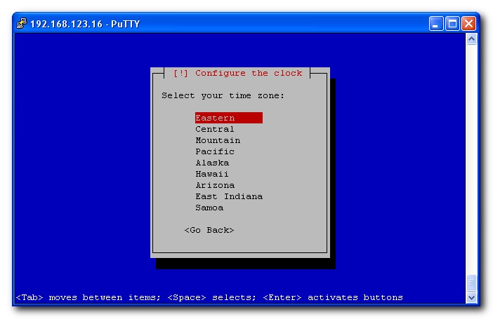Select the highlighted Eastern time zone
493x319 pixels.
pyautogui.click(x=215, y=118)
